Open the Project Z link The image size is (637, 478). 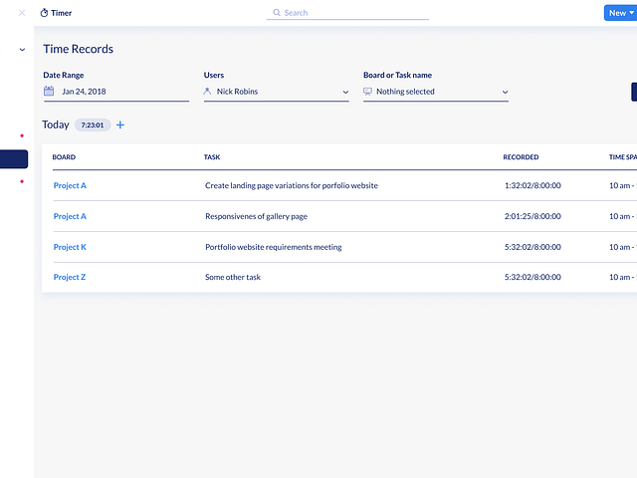70,277
